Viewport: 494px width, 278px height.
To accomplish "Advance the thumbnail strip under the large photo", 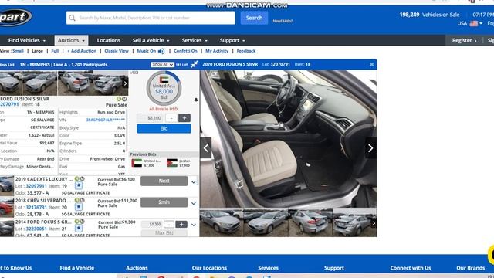I will (374, 223).
